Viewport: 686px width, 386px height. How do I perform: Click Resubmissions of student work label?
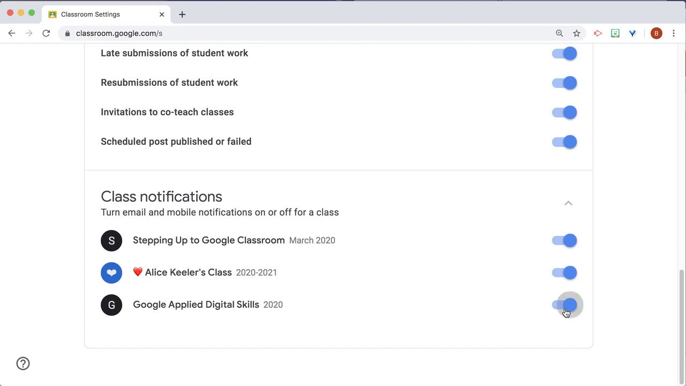click(169, 83)
